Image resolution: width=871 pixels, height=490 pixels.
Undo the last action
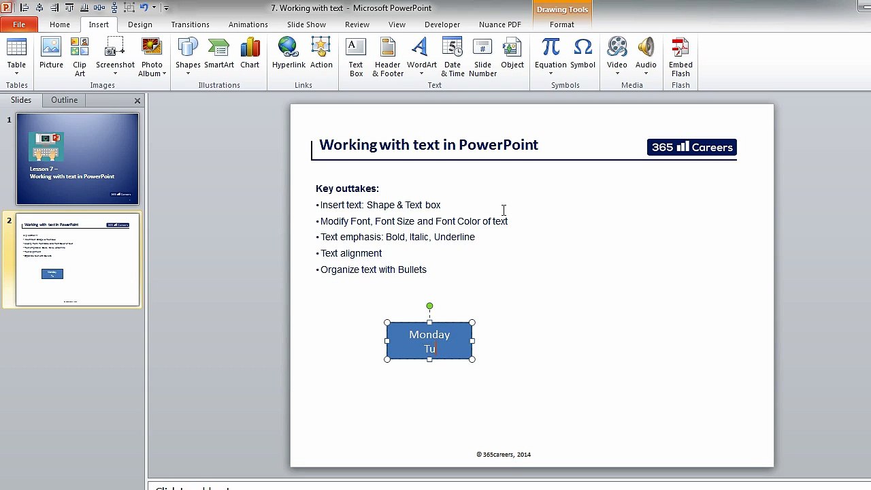tap(144, 7)
